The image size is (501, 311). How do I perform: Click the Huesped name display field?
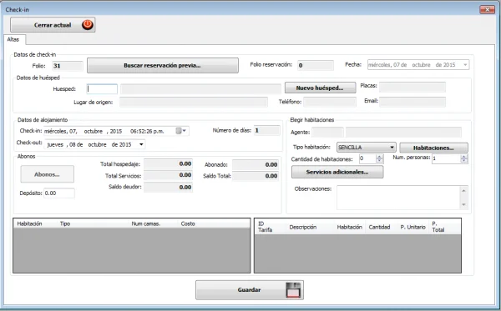pos(201,89)
